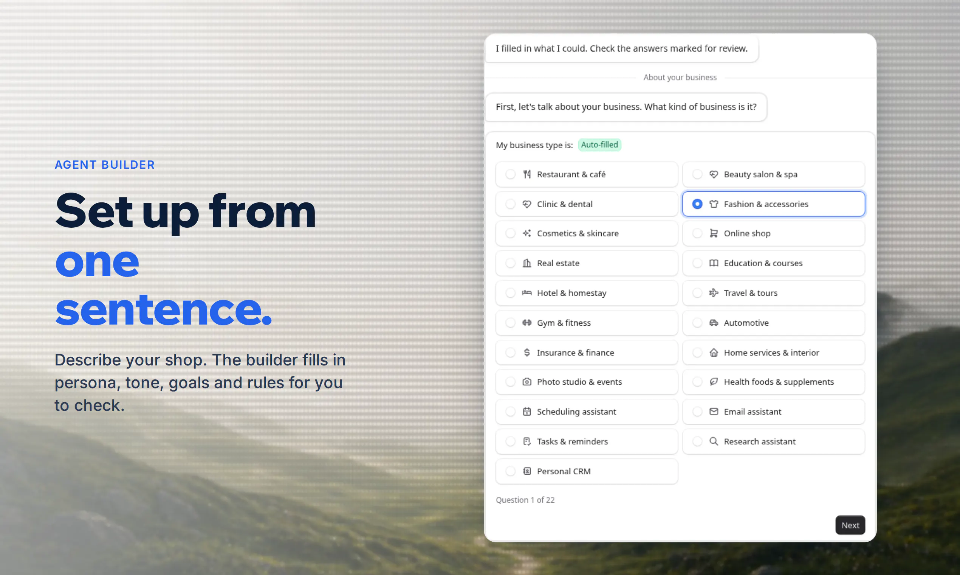The image size is (960, 575).
Task: Click the 'About your business' section label
Action: click(x=680, y=78)
